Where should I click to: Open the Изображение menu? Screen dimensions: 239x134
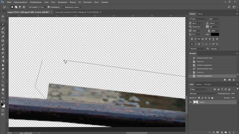tap(36, 2)
